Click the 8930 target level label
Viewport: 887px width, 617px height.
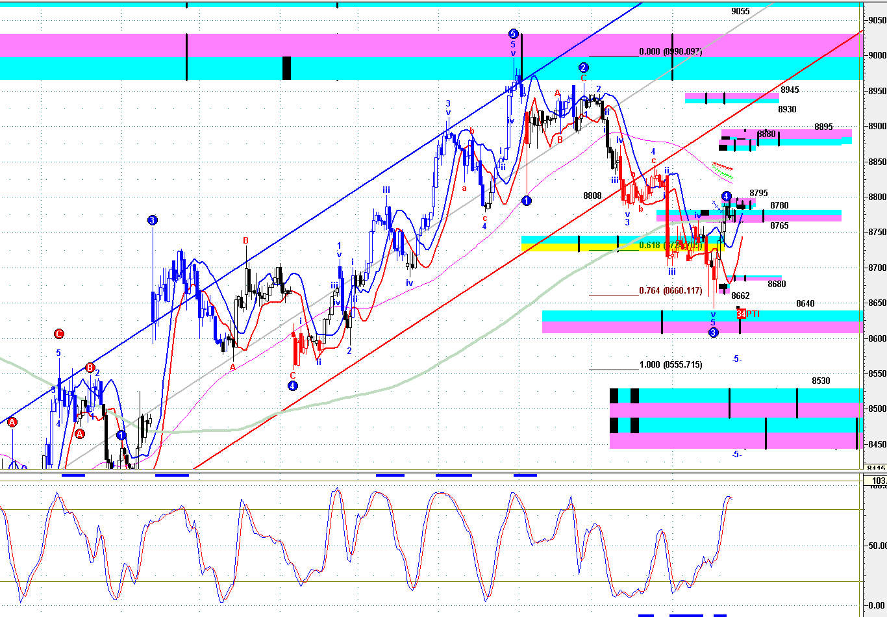pyautogui.click(x=787, y=110)
